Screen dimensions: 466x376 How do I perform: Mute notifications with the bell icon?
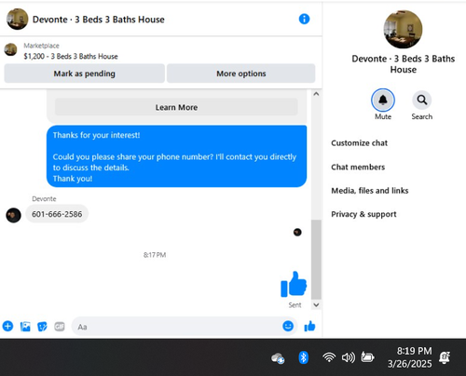point(383,100)
